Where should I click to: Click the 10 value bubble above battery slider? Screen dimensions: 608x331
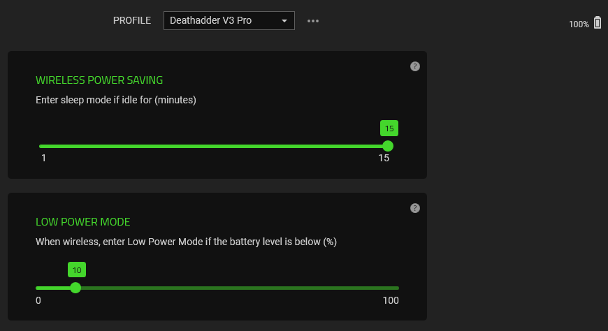click(77, 270)
